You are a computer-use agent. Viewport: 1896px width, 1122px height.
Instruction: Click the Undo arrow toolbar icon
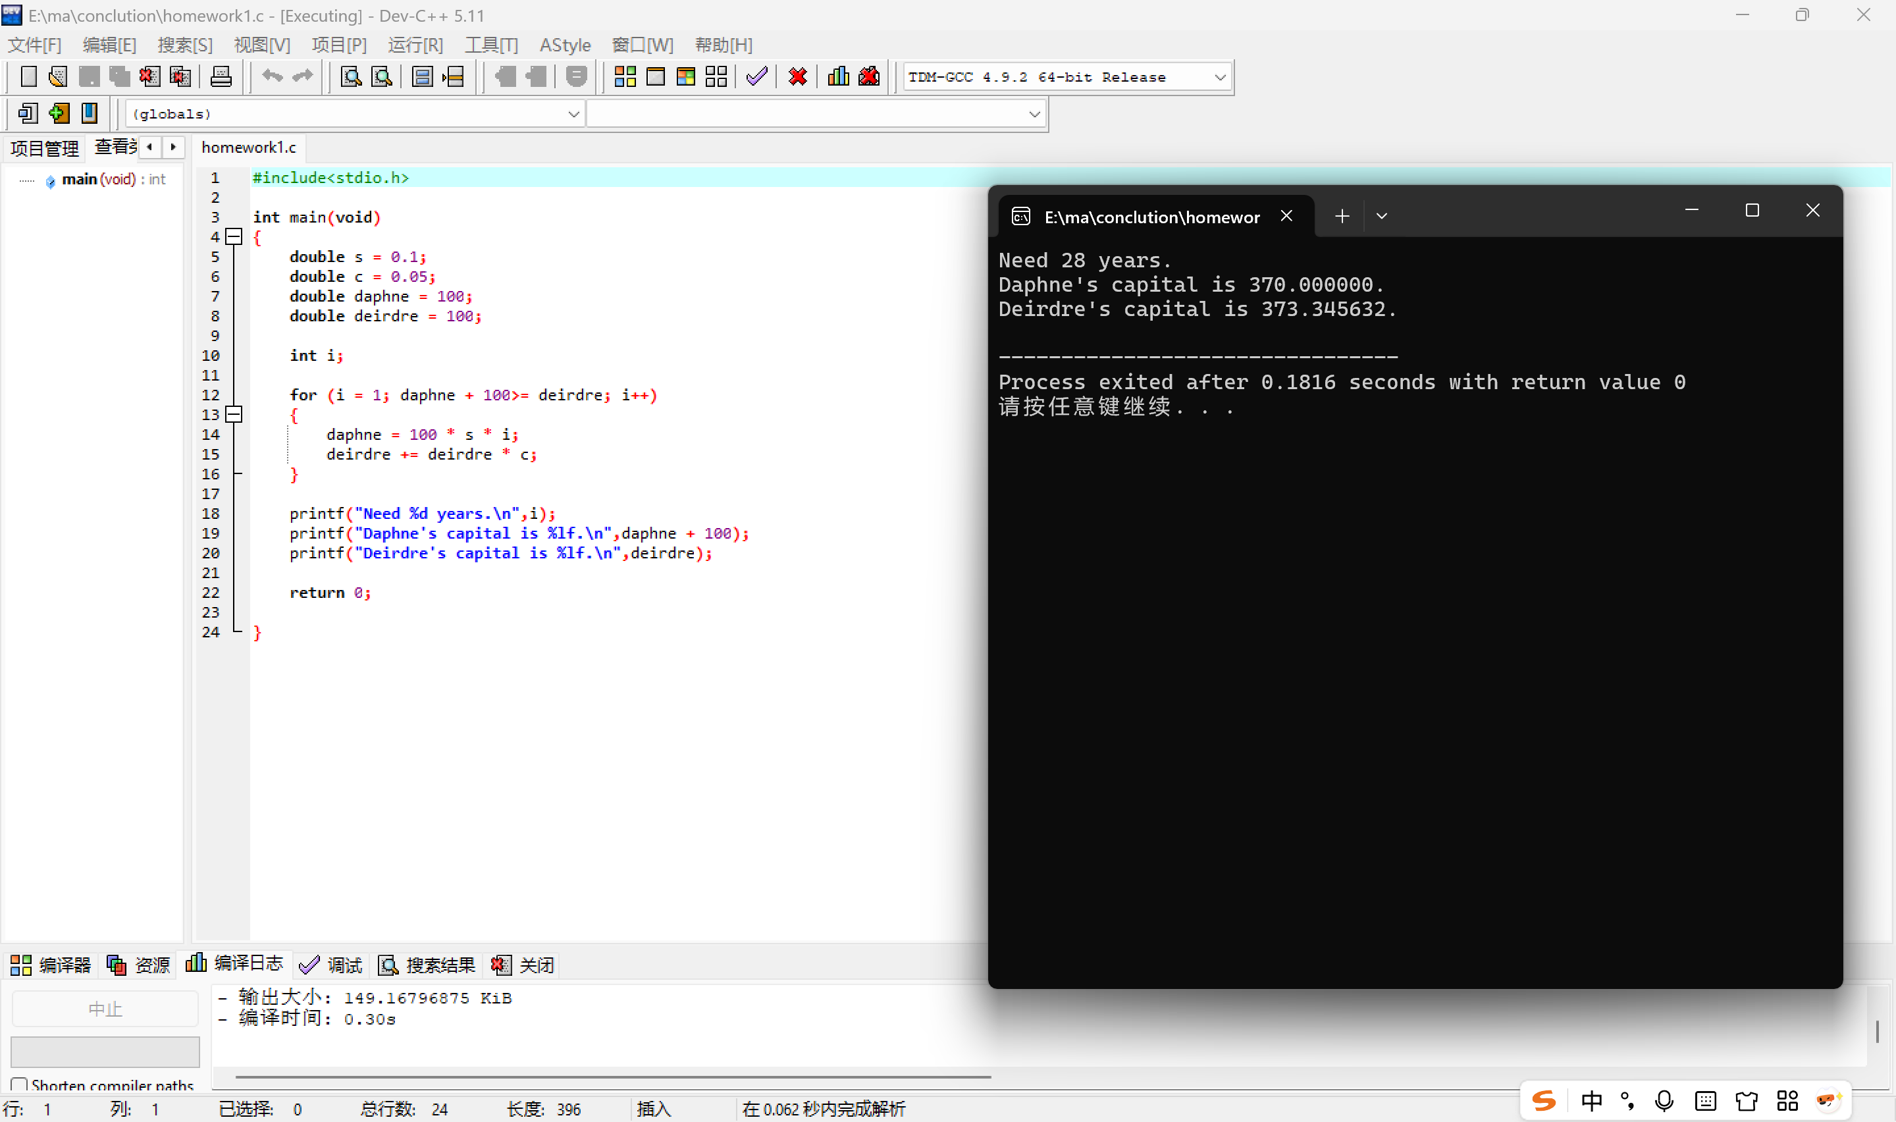pos(272,76)
